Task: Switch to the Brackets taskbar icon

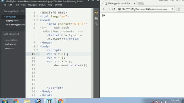Action: (x=49, y=101)
